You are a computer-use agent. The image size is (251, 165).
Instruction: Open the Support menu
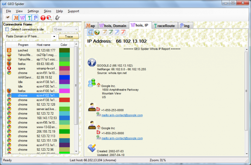(73, 11)
